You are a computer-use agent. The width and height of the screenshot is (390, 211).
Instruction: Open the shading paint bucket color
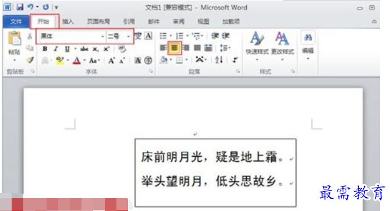tap(164, 60)
